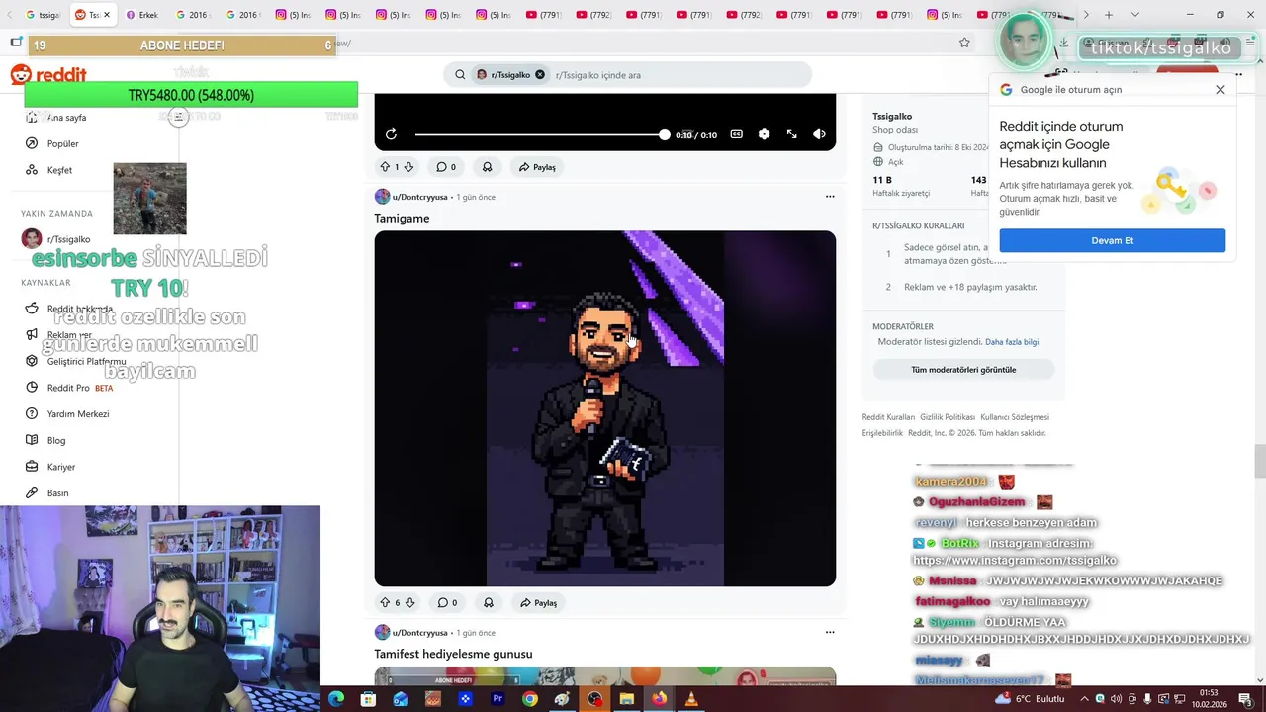
Task: Open video settings gear
Action: tap(764, 134)
